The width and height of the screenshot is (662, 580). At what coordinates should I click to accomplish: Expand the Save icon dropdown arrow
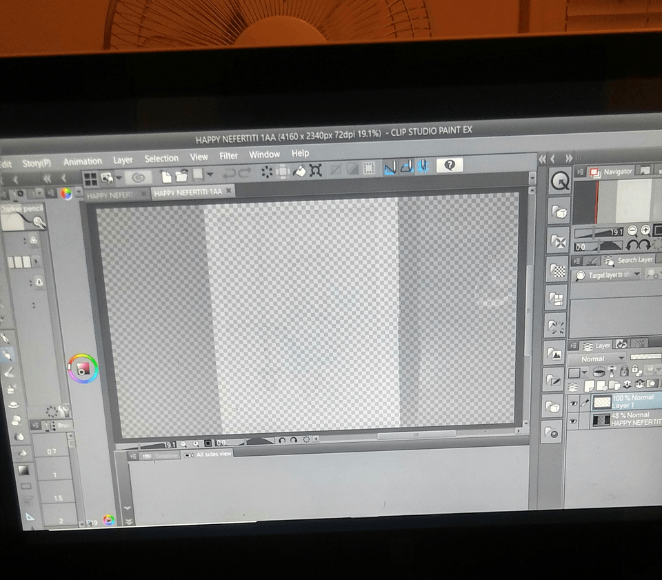210,174
